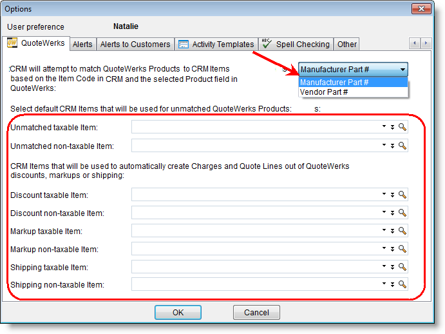Screen dimensions: 445x334
Task: Open lookup for Discount taxable Item
Action: coord(402,195)
